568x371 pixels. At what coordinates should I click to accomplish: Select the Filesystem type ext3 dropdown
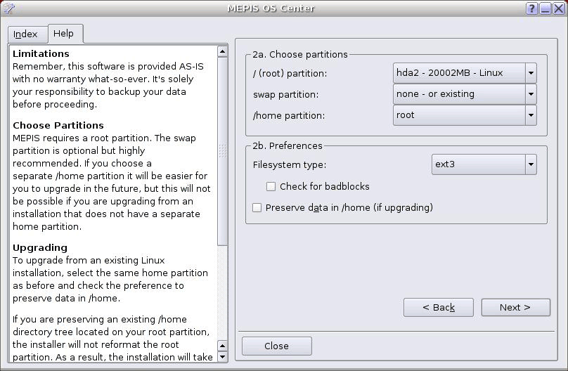tap(484, 164)
